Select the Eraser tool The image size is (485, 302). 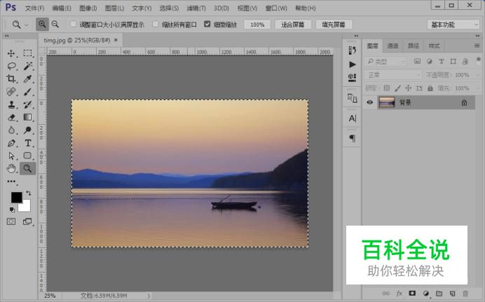(11, 118)
